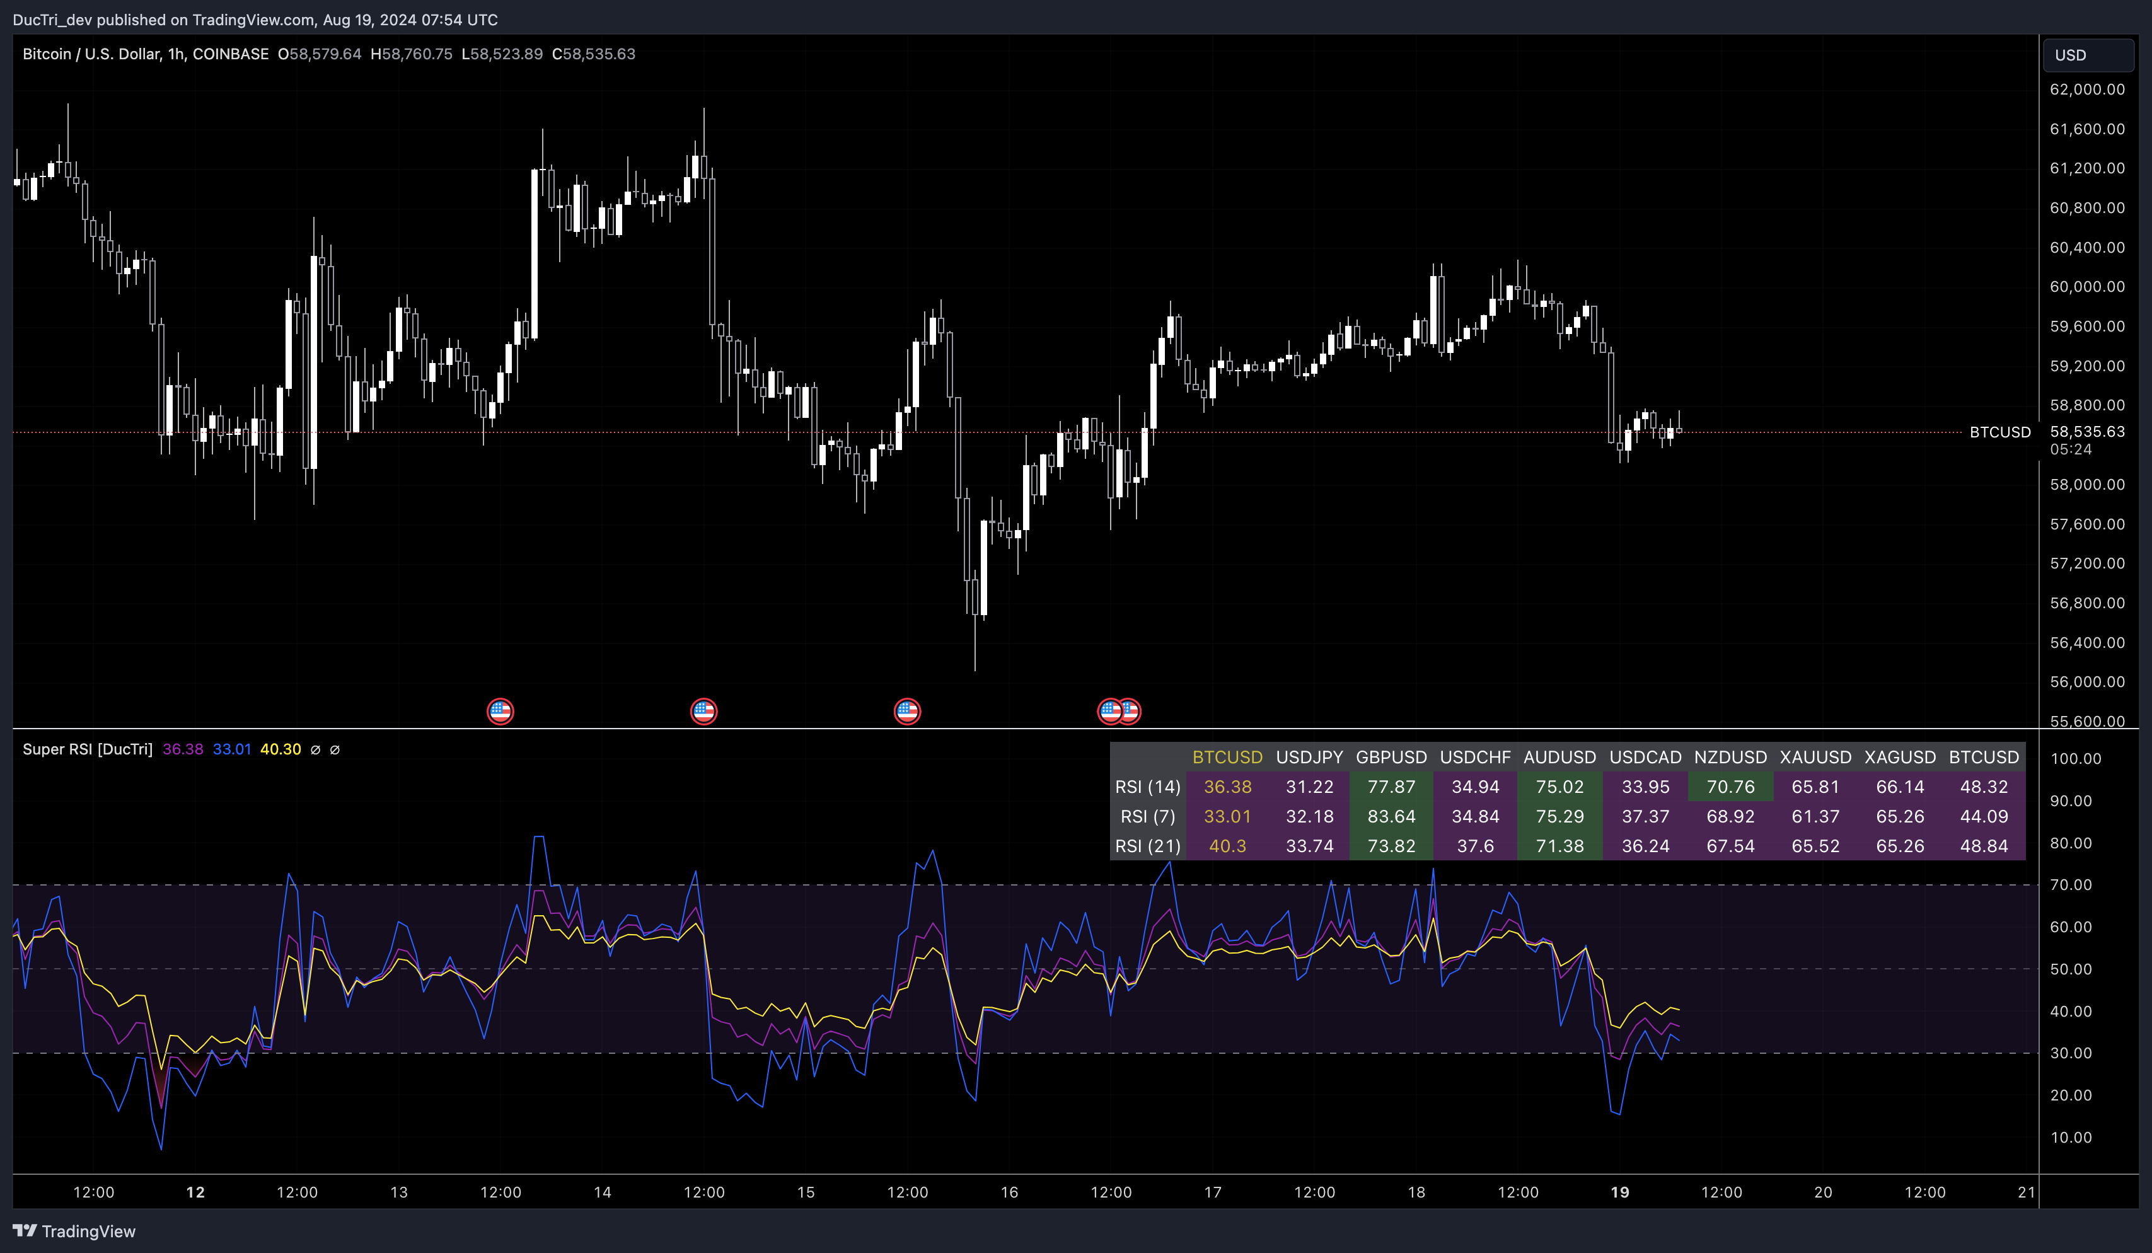Click the USDJPY column header
Image resolution: width=2152 pixels, height=1253 pixels.
coord(1309,757)
